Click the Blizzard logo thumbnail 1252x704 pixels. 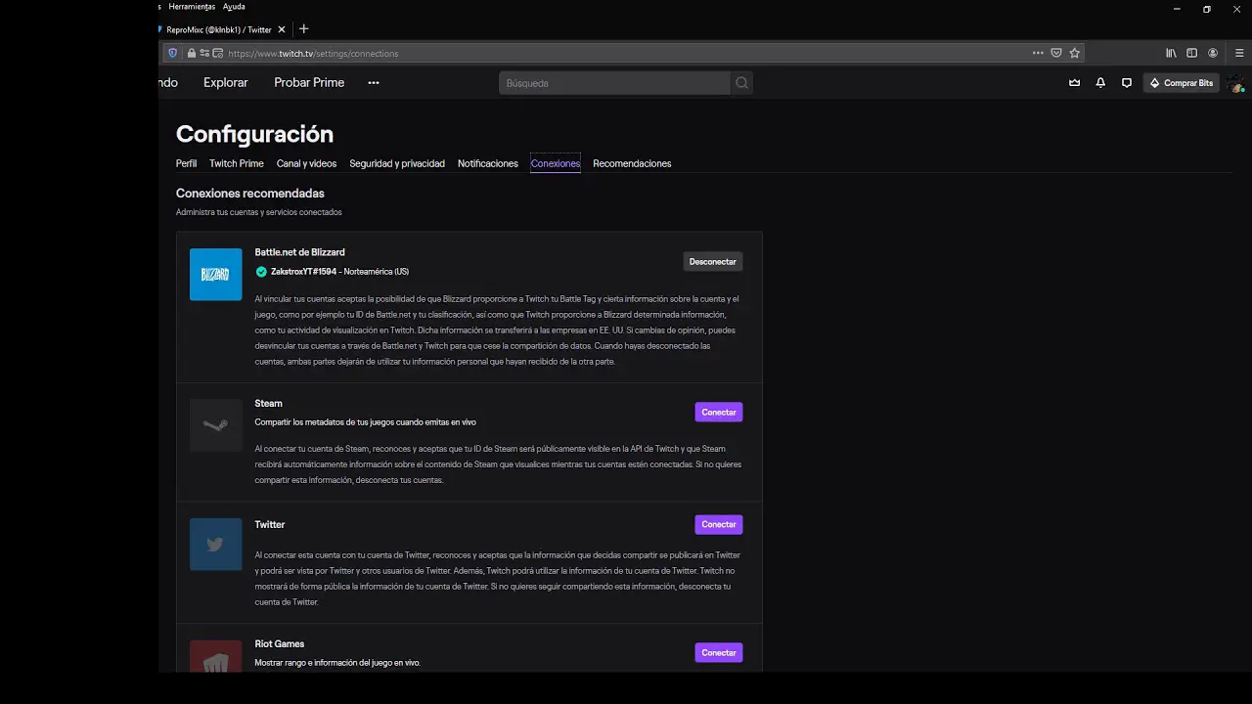(215, 275)
